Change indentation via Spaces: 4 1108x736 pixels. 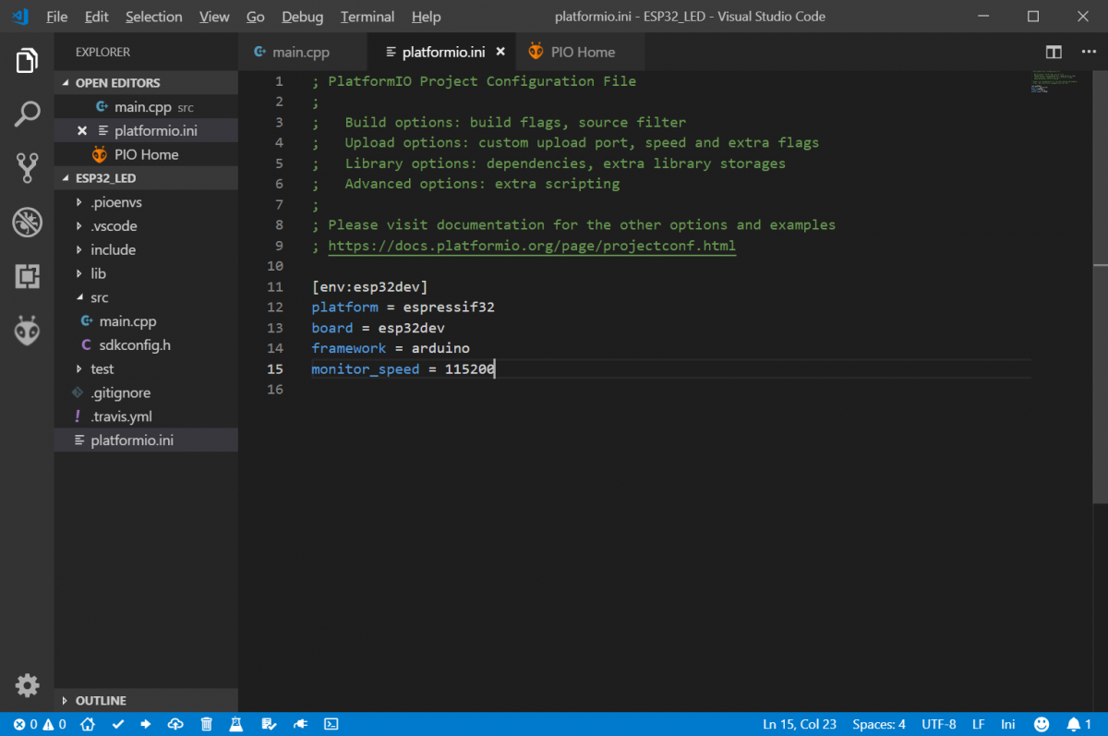[879, 724]
